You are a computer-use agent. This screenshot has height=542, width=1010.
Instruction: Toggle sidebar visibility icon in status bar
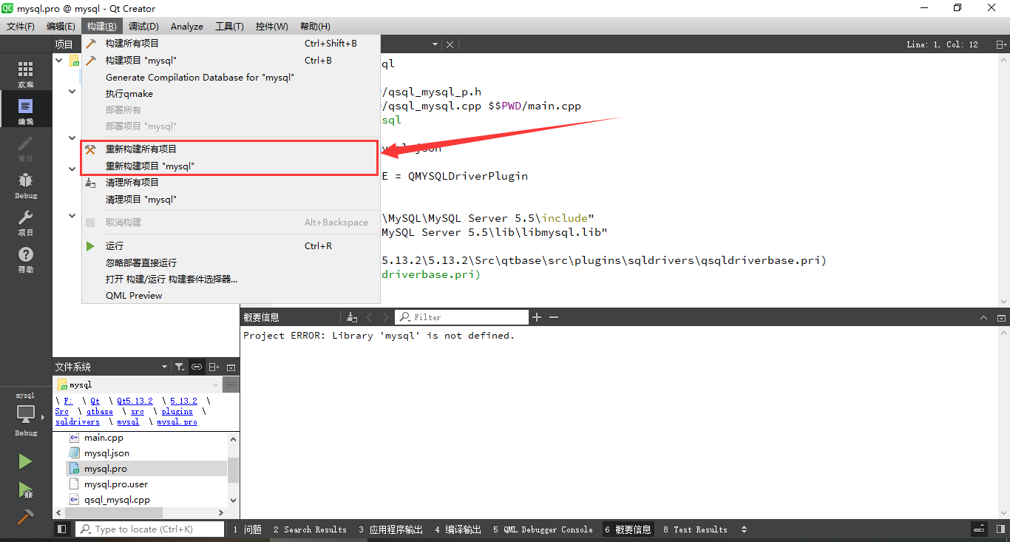[x=62, y=529]
